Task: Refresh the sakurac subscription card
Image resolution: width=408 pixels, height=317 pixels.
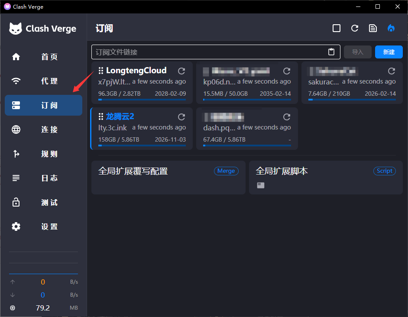Action: click(x=392, y=71)
